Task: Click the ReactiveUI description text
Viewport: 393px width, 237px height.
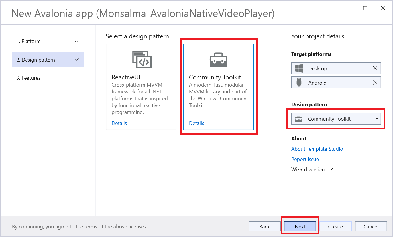Action: click(140, 99)
